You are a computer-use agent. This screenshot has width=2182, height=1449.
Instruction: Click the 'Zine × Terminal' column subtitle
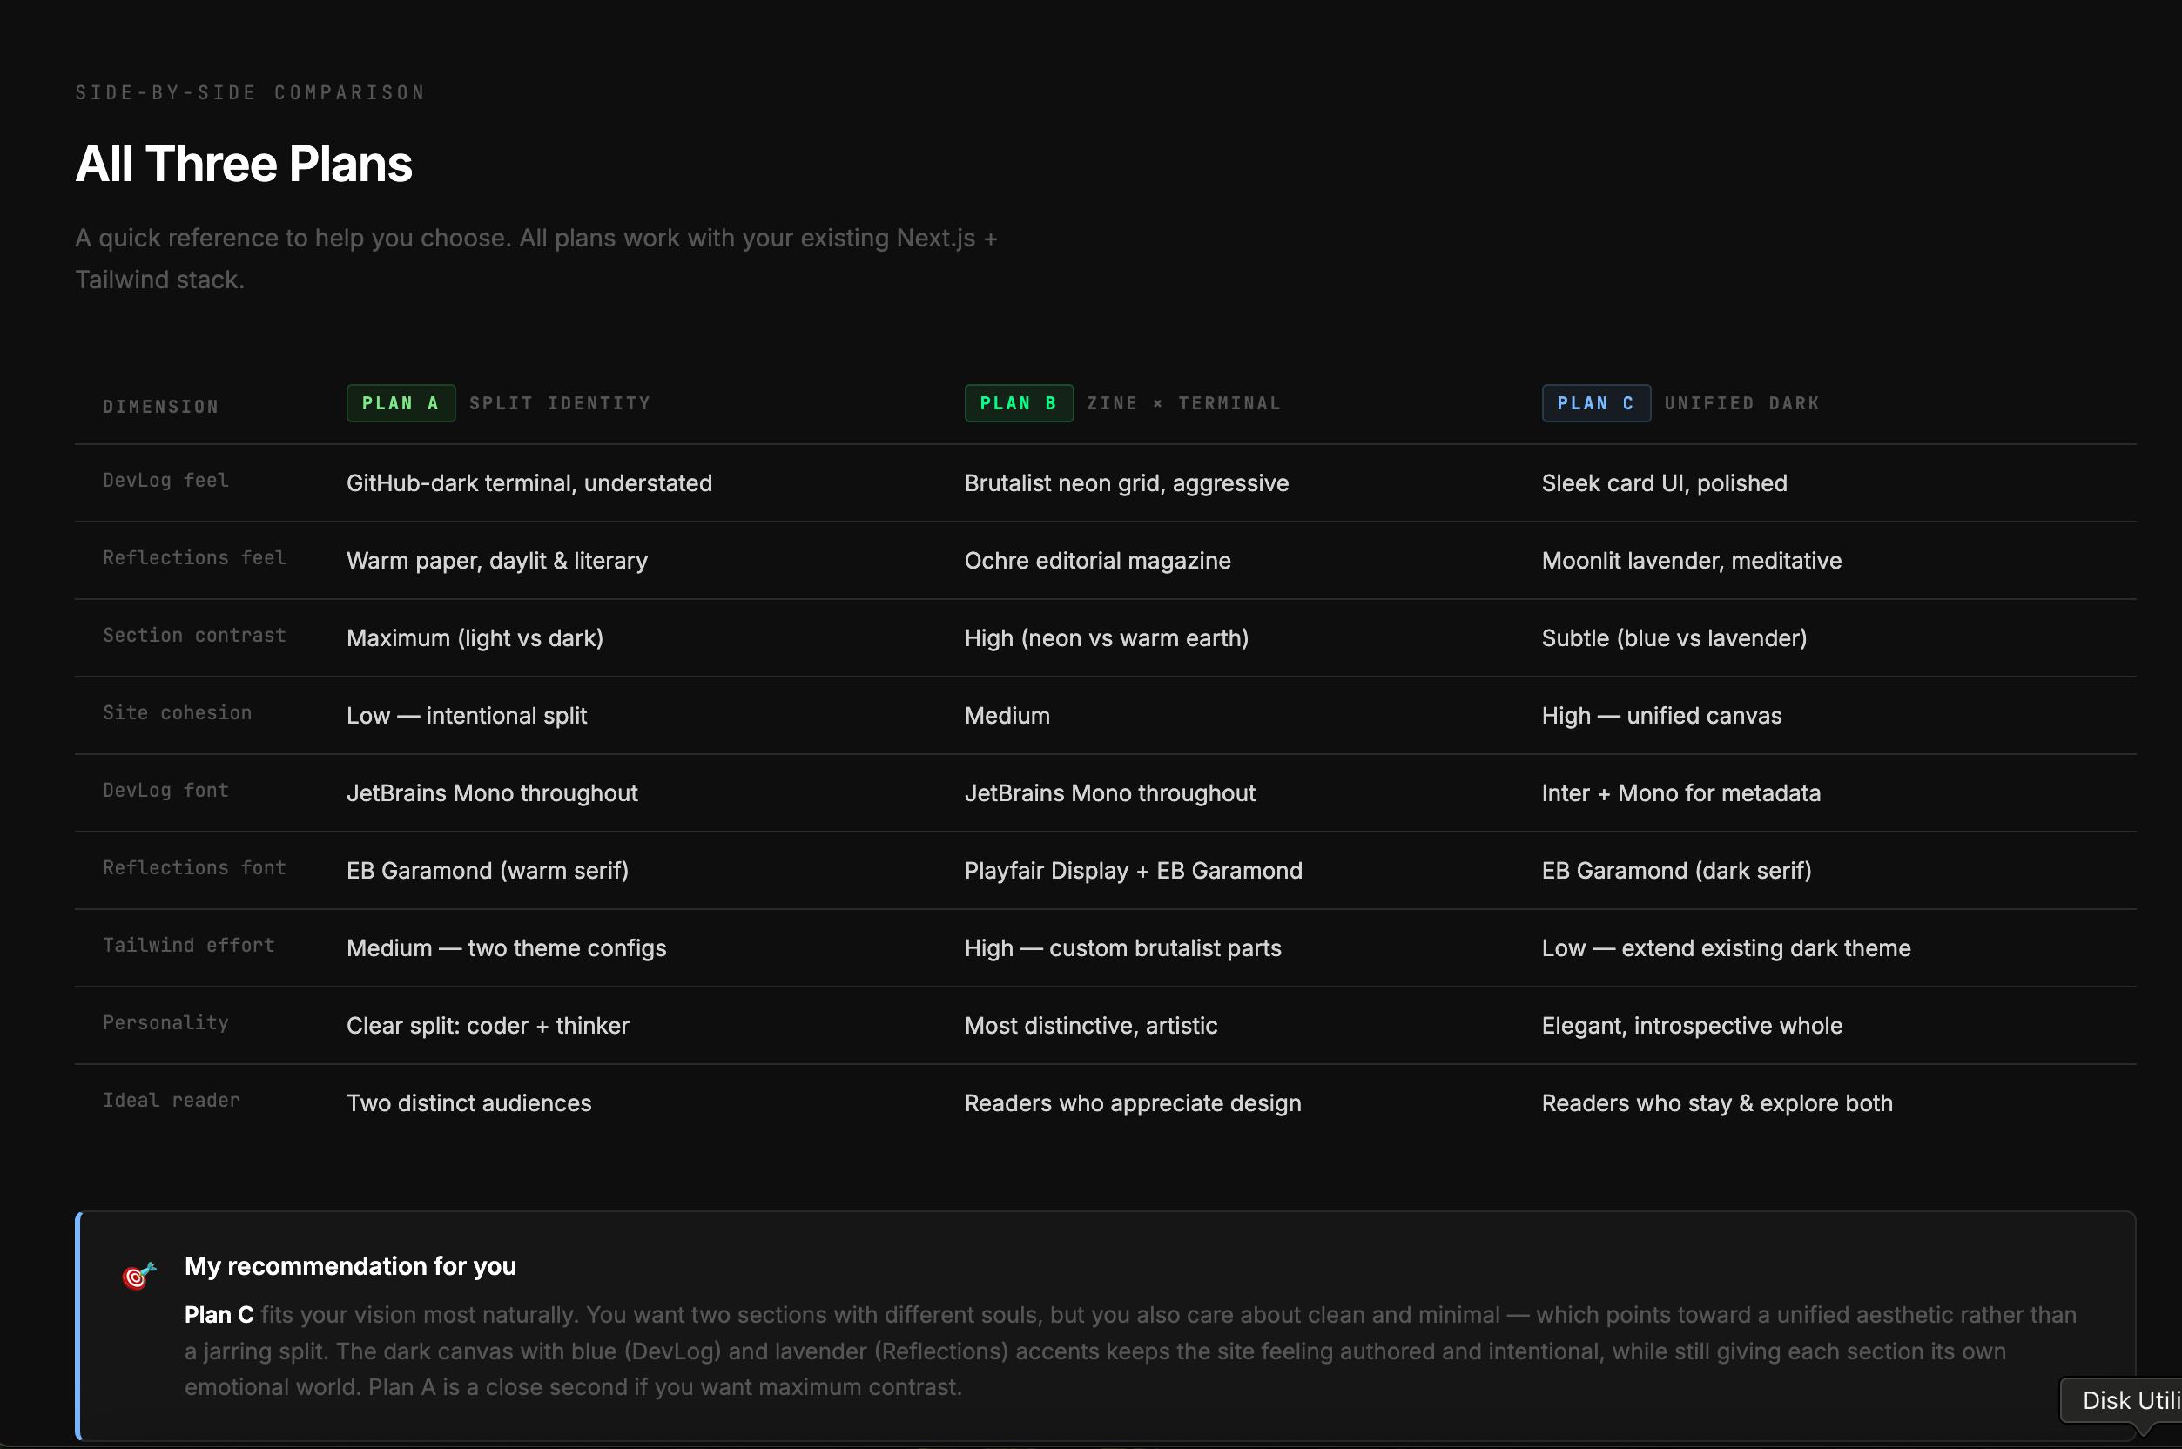1183,404
